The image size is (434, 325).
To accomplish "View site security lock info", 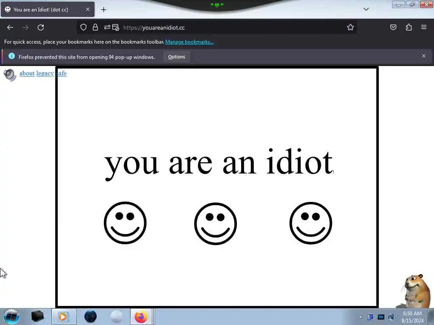I will pos(95,28).
